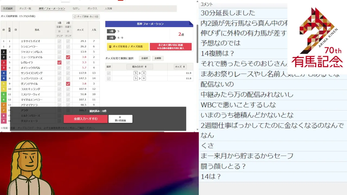Click the red frame 3 cell for レガレイラ

click(4, 62)
